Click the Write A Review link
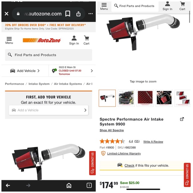The height and width of the screenshot is (193, 193). (153, 142)
